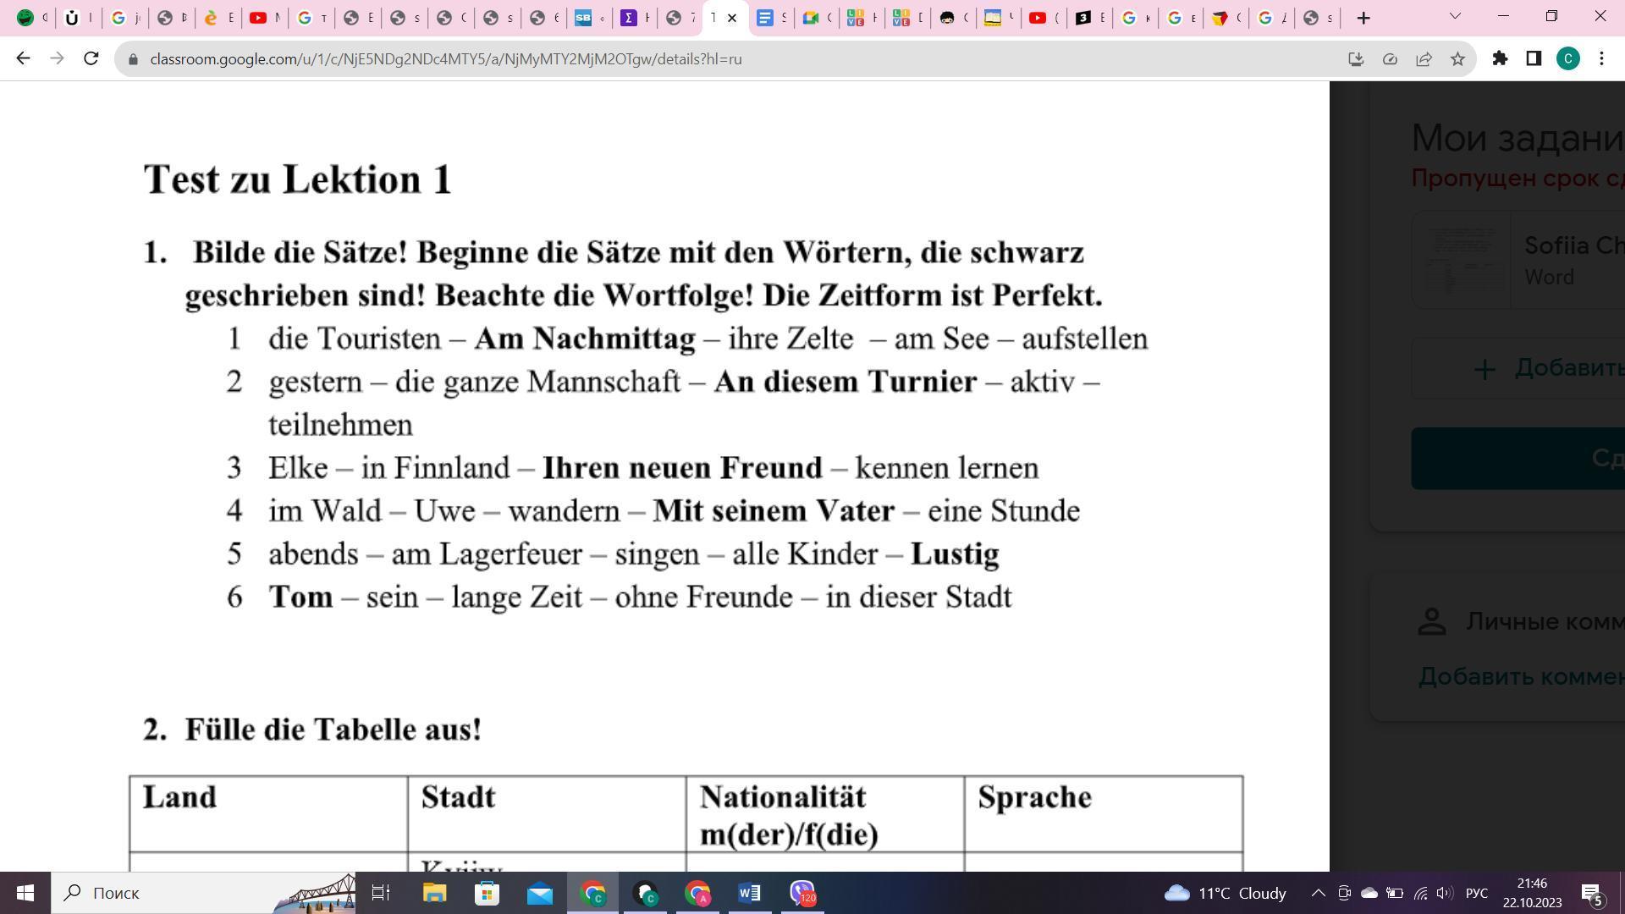Click the browser reload page icon

91,58
